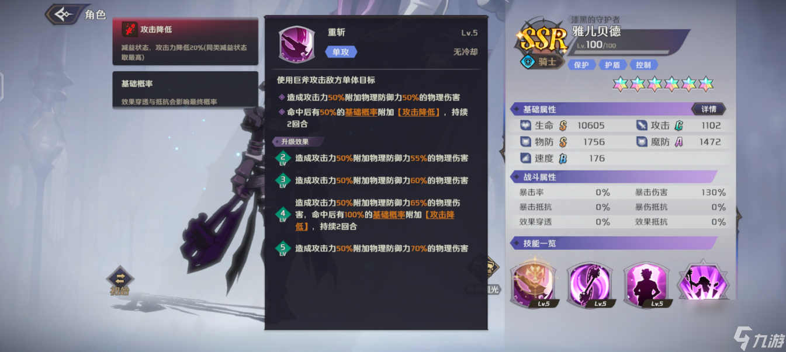
Task: Tap the 攻击降低 debuff icon
Action: pyautogui.click(x=129, y=29)
